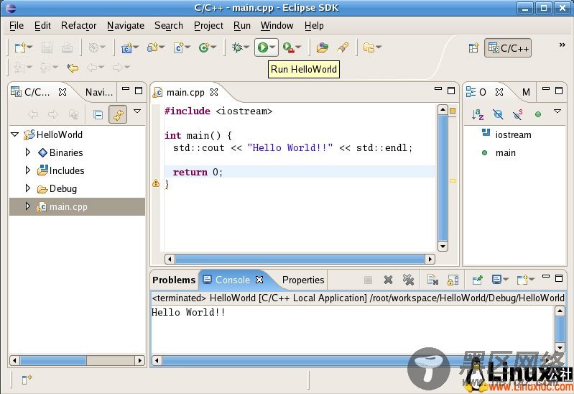Click the New Source Folder icon

coord(152,47)
